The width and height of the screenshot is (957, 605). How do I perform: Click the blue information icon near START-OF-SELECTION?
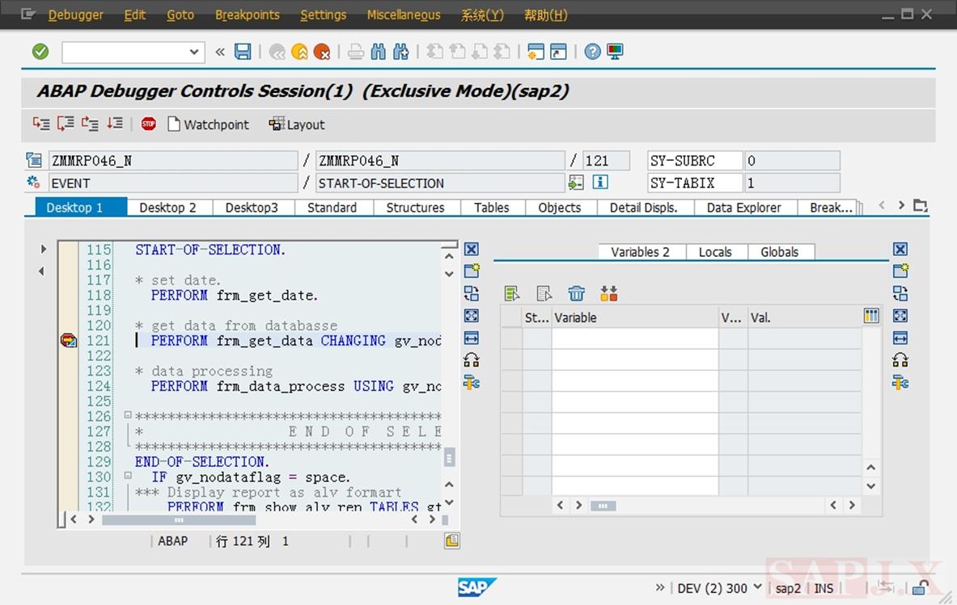[x=600, y=183]
